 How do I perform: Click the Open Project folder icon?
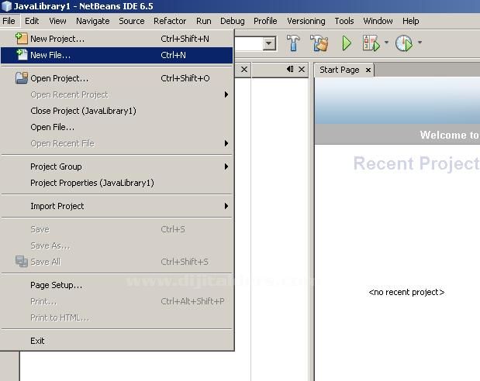(22, 78)
